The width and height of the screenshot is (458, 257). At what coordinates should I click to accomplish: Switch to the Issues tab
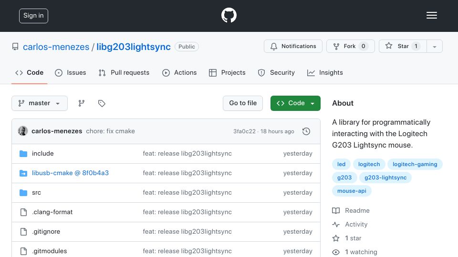(x=71, y=72)
